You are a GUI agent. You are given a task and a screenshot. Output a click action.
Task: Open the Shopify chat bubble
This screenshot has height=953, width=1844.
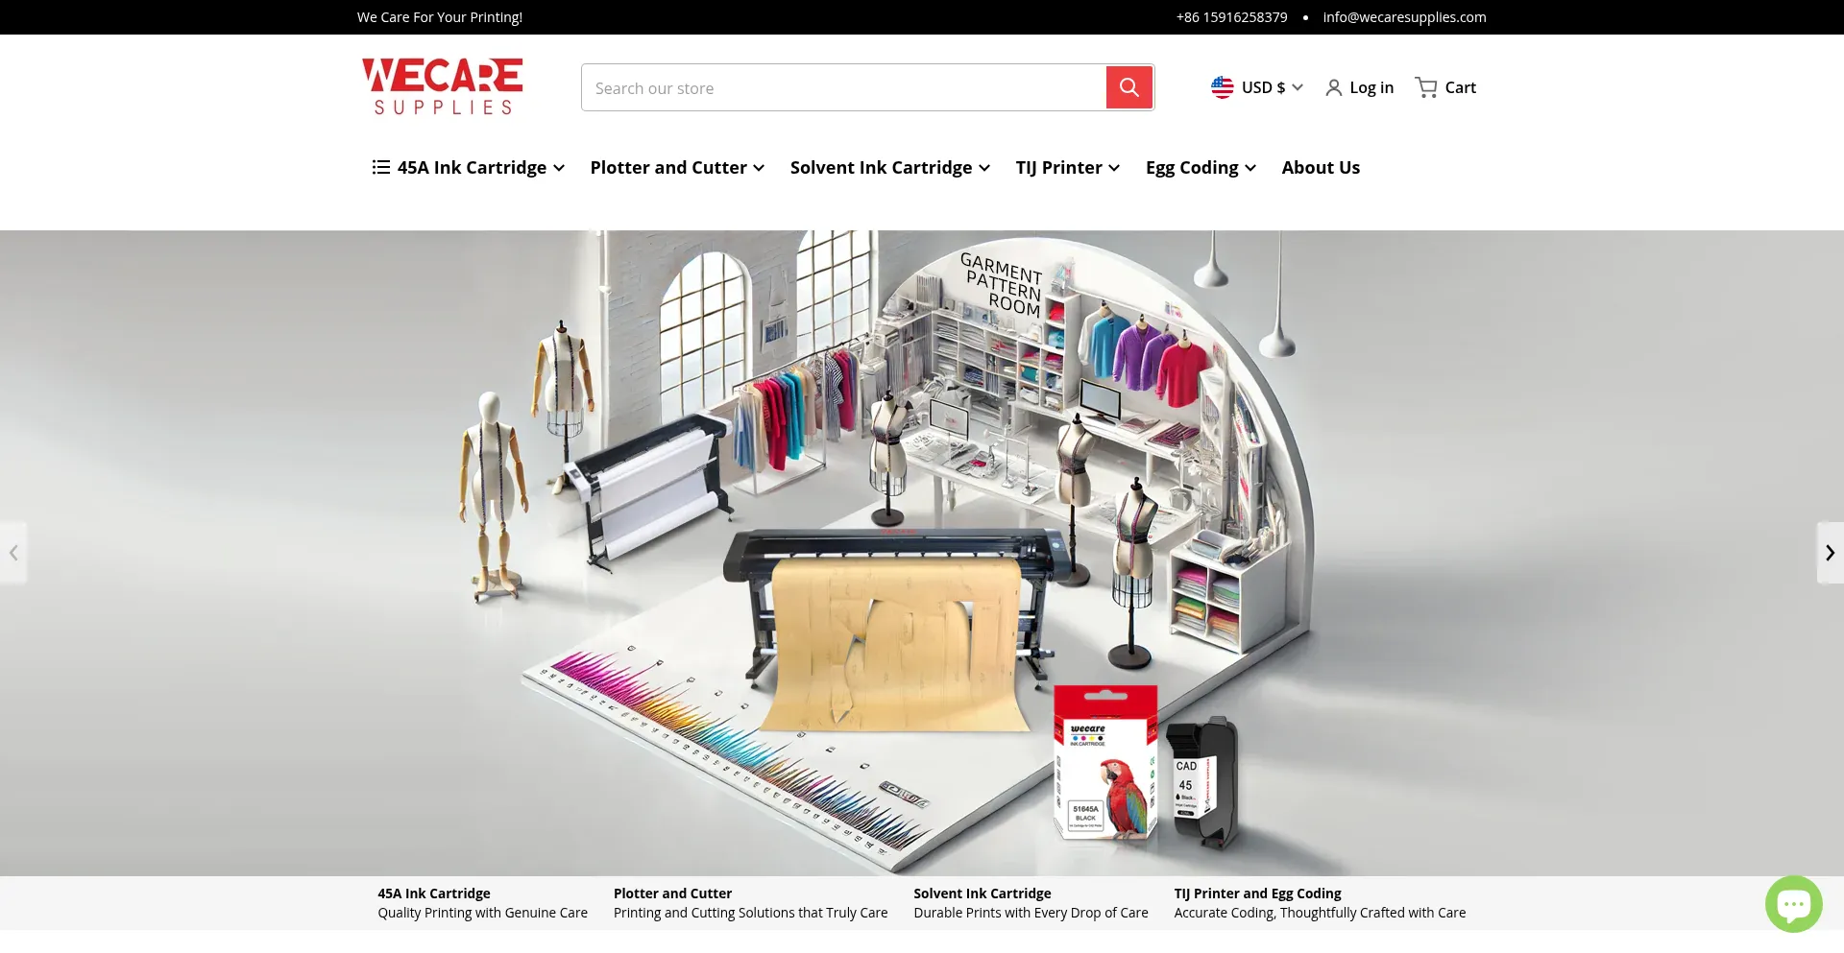1792,903
